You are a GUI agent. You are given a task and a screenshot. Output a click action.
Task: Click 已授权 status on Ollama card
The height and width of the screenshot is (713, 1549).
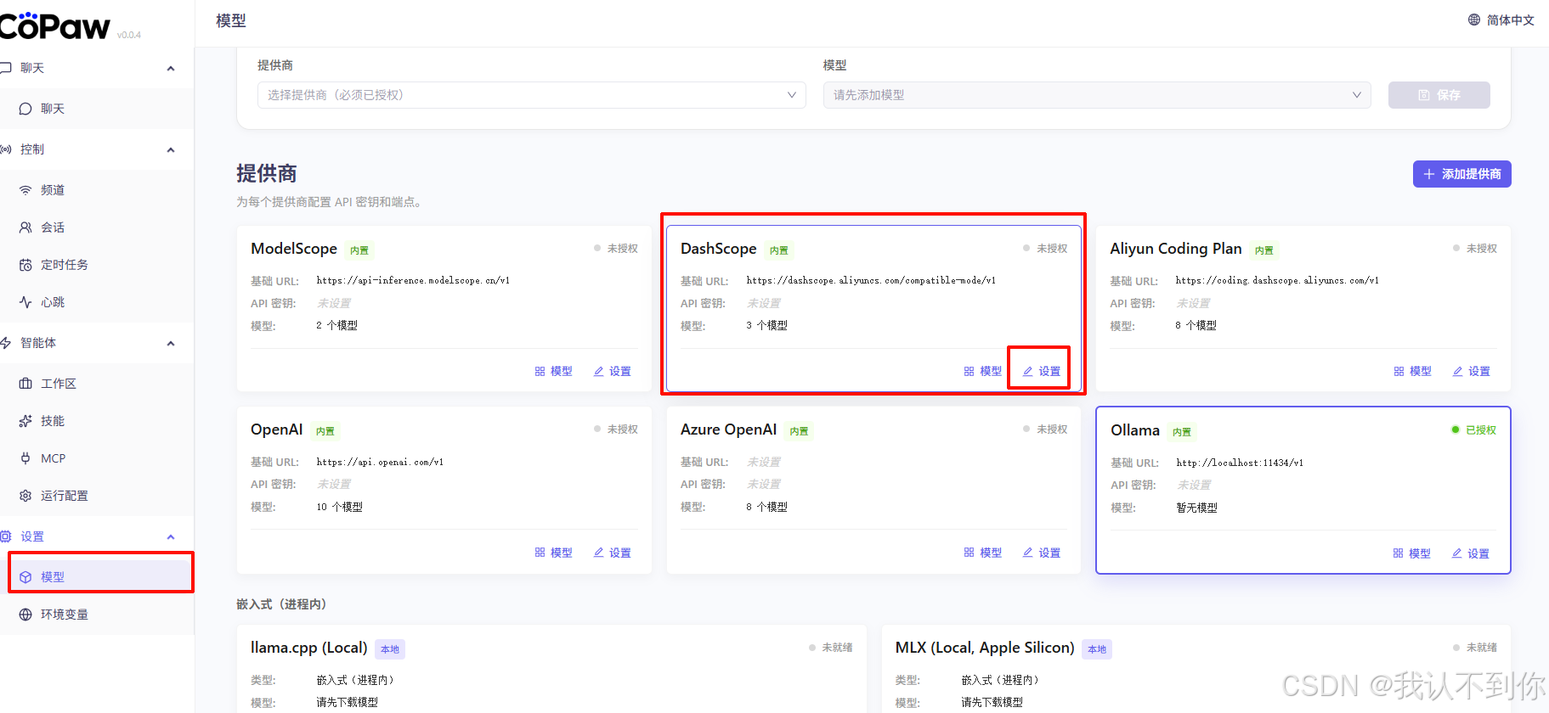pos(1474,430)
